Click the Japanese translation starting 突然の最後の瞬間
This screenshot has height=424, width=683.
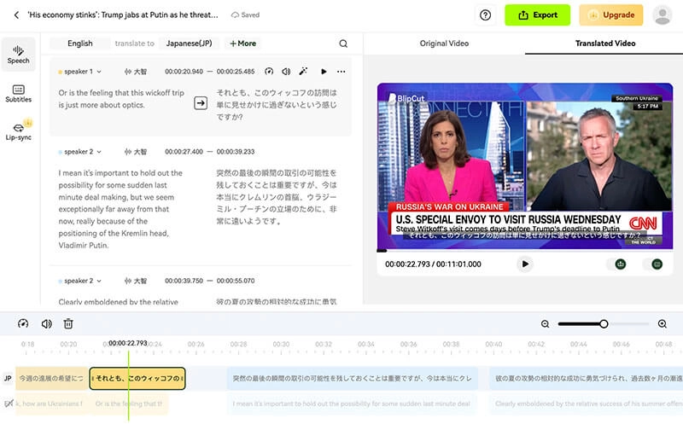tap(277, 197)
